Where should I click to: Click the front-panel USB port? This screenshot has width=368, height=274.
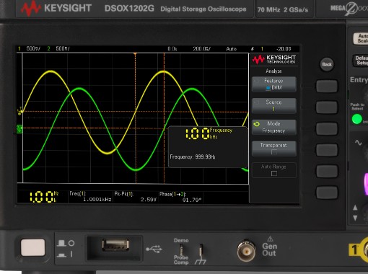click(115, 245)
